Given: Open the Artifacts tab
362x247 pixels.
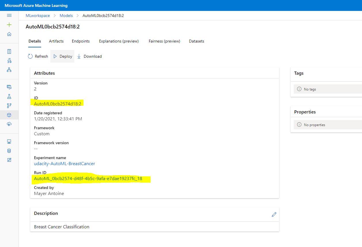Looking at the screenshot, I should (x=56, y=41).
